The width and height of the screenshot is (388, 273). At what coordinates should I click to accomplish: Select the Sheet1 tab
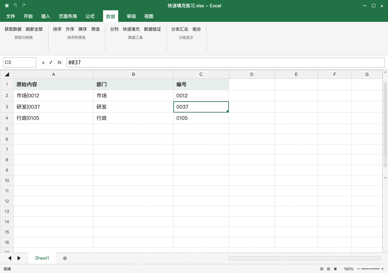(x=42, y=258)
